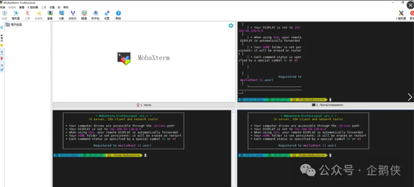Open the 设置 menu in menu bar
The height and width of the screenshot is (187, 414).
(x=52, y=7)
